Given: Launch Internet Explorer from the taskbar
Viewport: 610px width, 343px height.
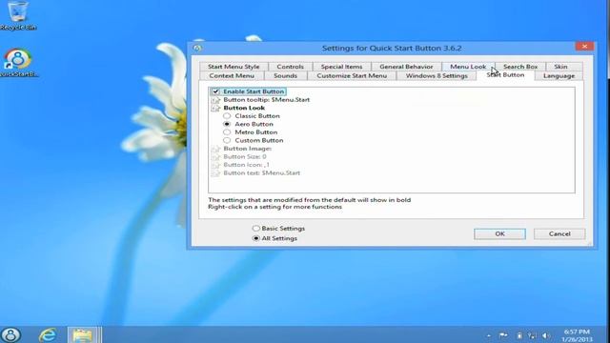Looking at the screenshot, I should 48,334.
